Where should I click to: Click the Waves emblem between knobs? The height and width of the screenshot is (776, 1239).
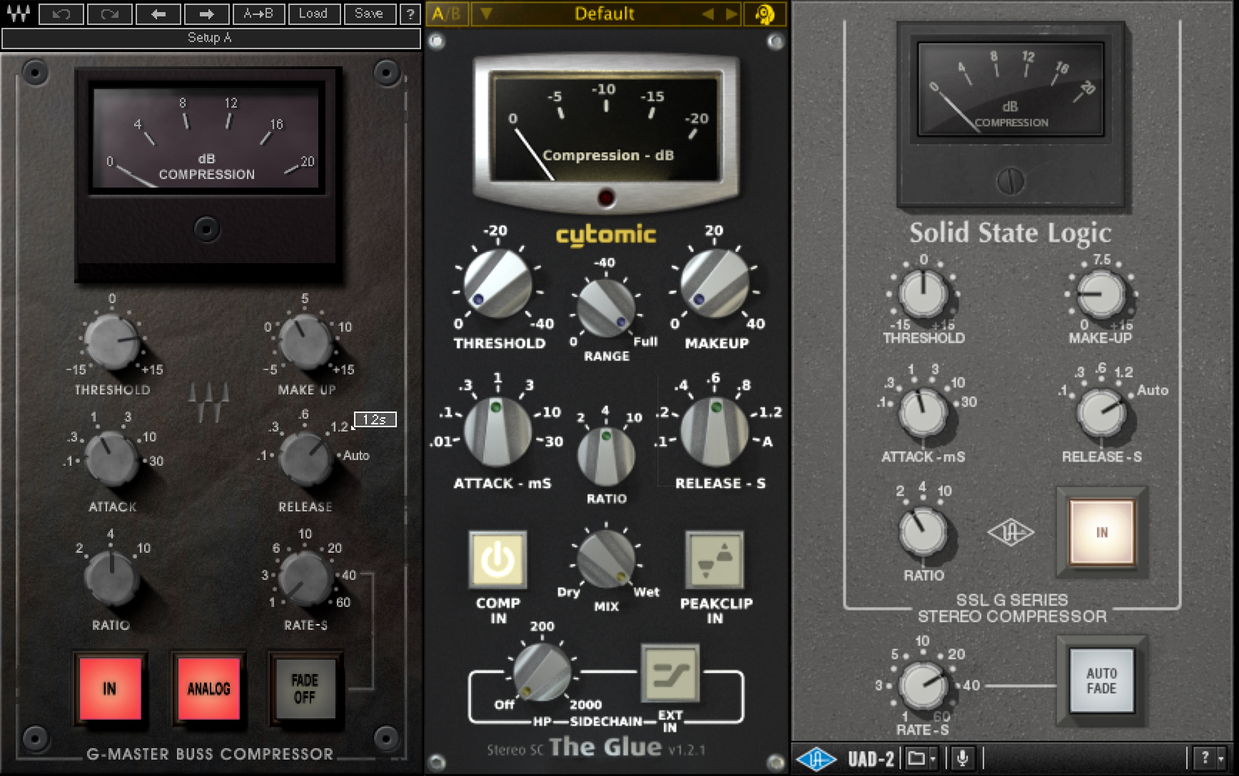tap(208, 402)
